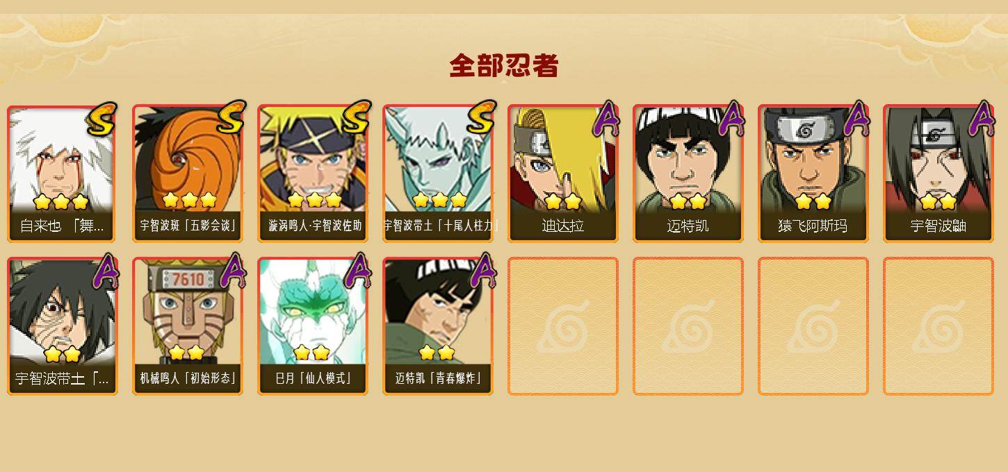The height and width of the screenshot is (472, 1008).
Task: Click the 迪达拉 ninja portrait
Action: click(563, 174)
